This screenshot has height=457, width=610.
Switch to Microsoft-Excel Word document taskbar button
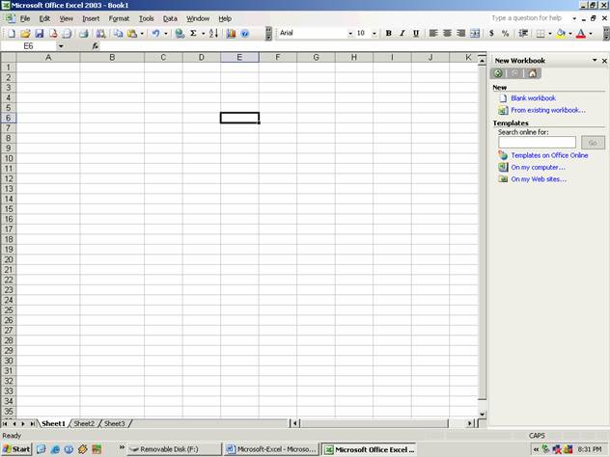271,449
